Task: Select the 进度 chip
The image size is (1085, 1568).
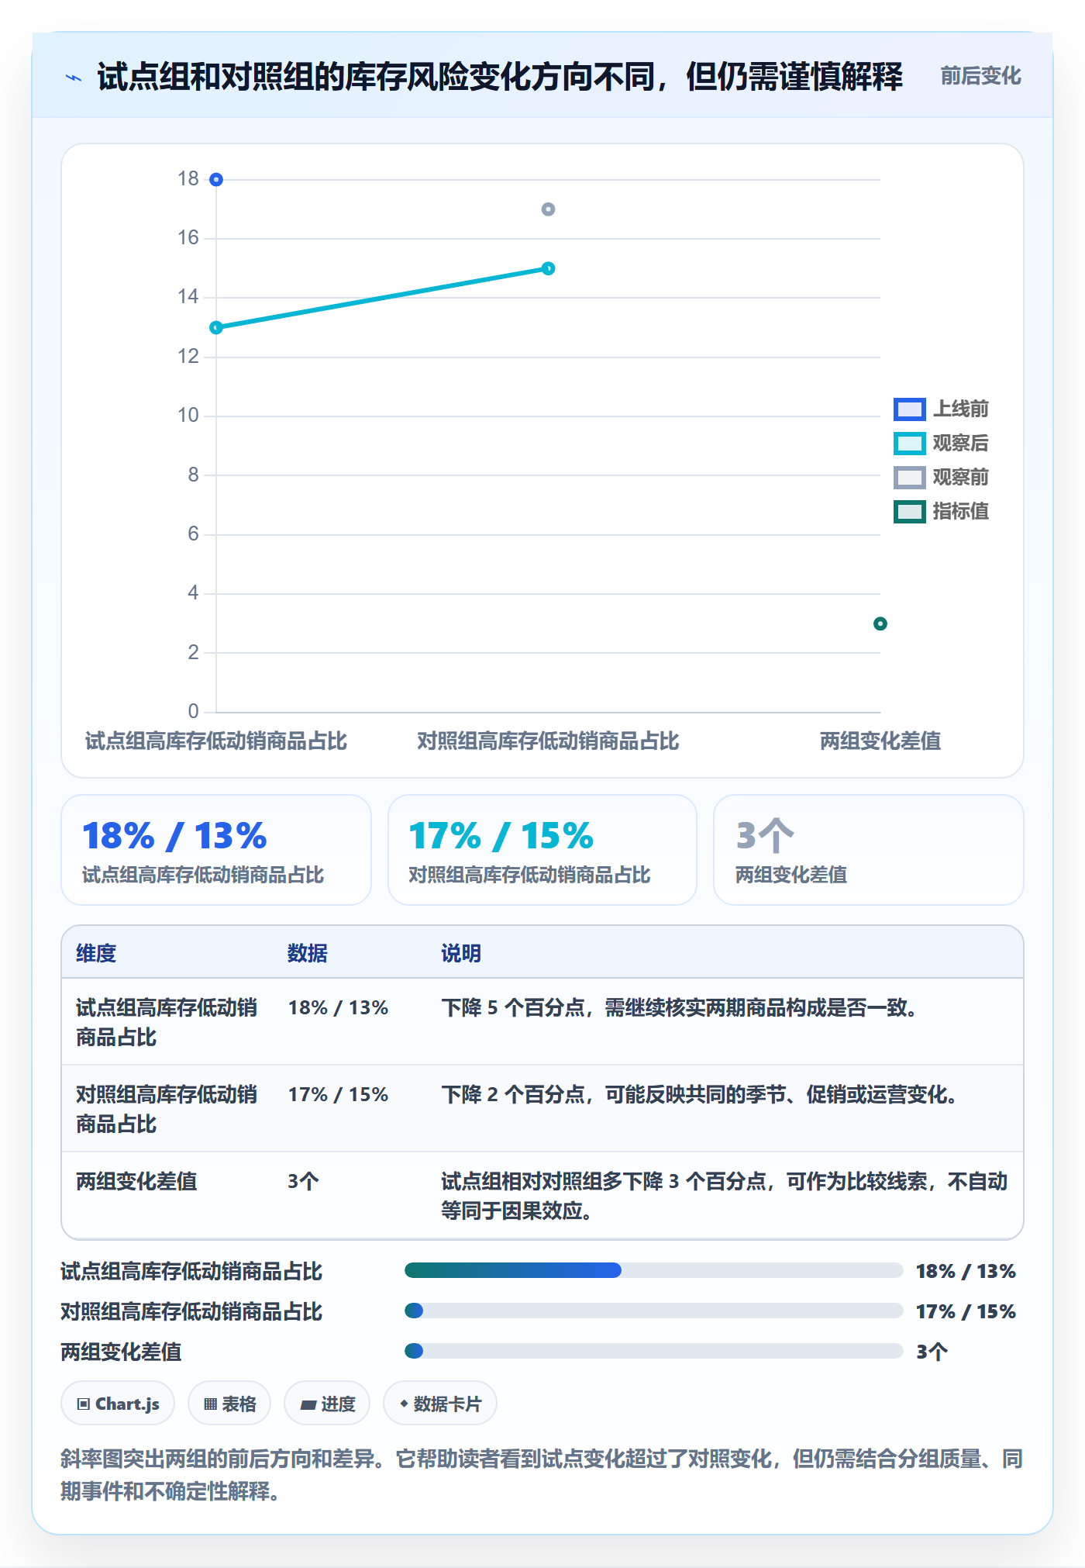Action: pos(327,1404)
